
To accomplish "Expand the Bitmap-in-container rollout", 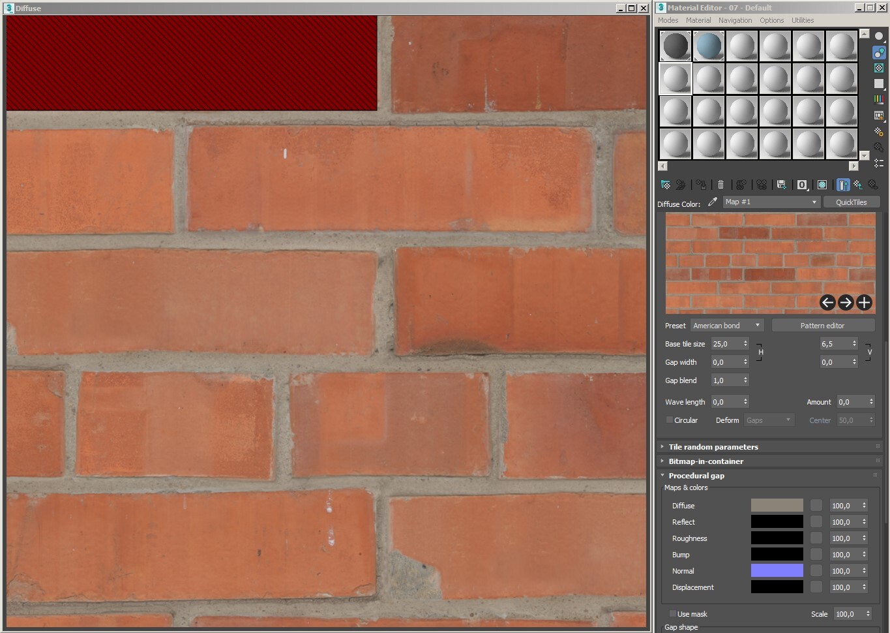I will (x=705, y=461).
